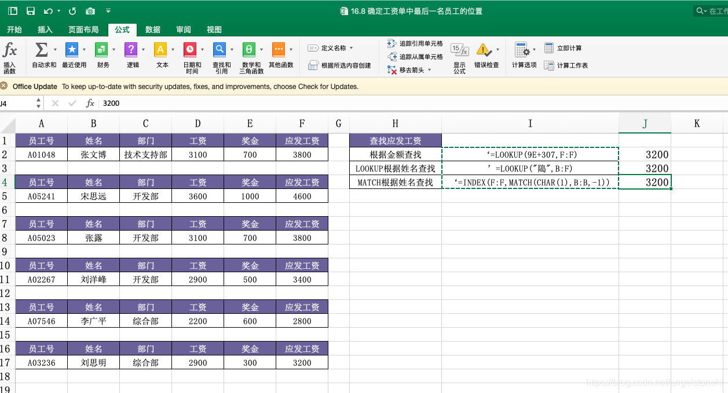The width and height of the screenshot is (728, 393).
Task: Expand the Recently Used dropdown arrow
Action: pyautogui.click(x=85, y=50)
